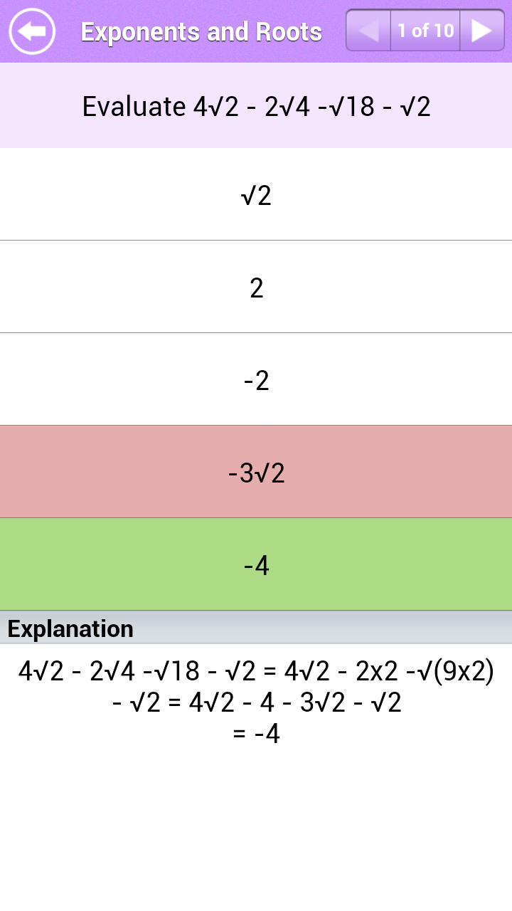Select the incorrect red answer -3√2
512x911 pixels.
point(256,471)
